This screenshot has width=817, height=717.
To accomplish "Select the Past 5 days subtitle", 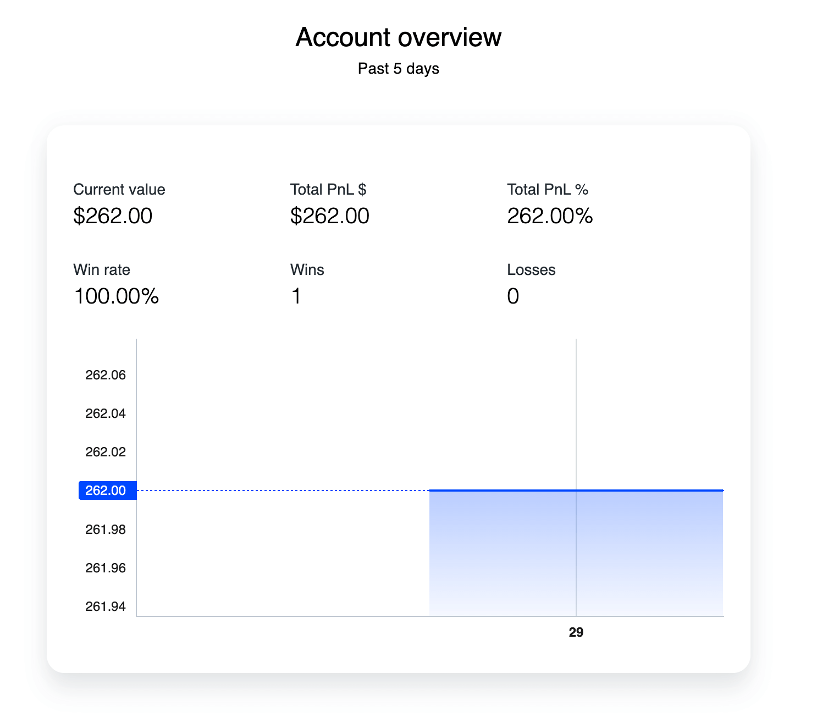I will 398,69.
